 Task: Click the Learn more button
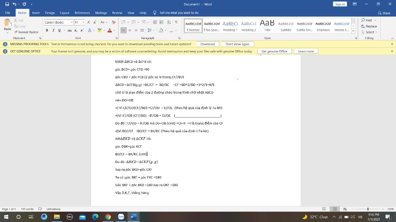pos(306,51)
